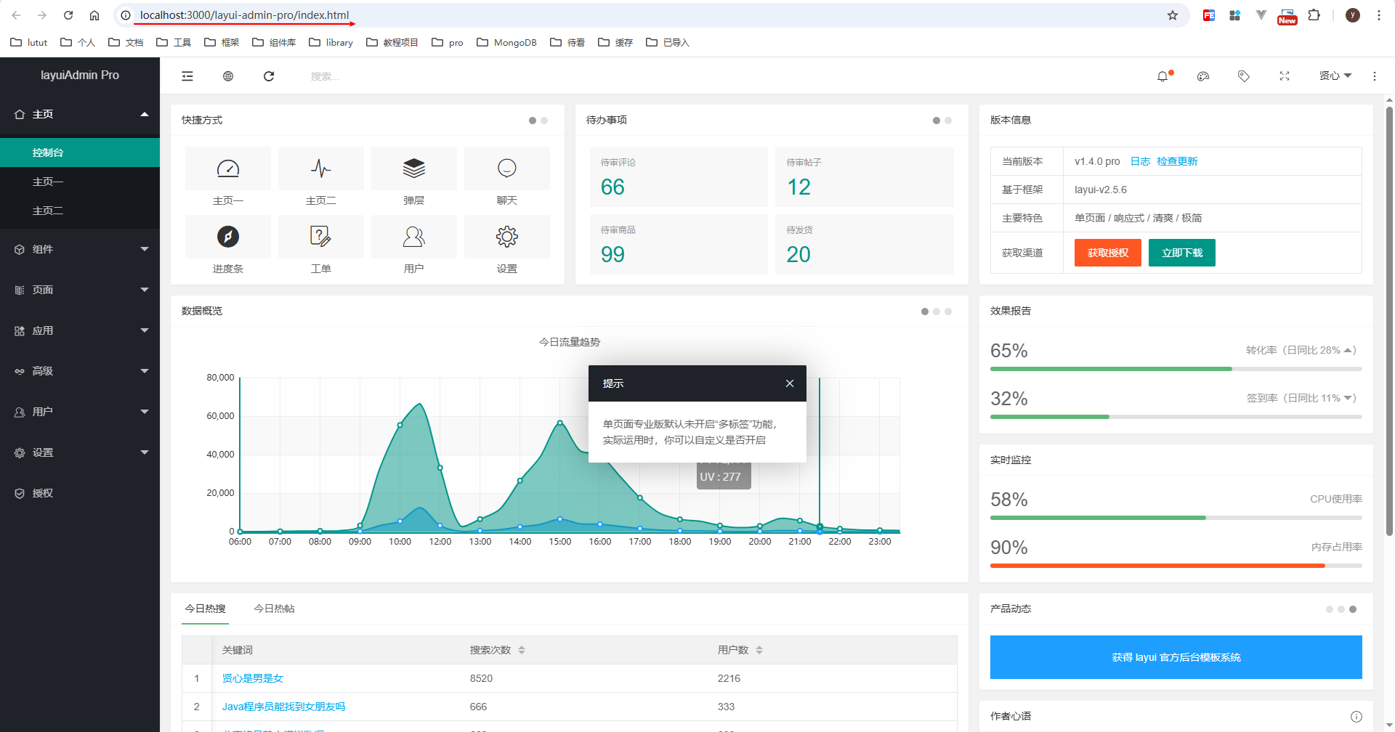Viewport: 1395px width, 732px height.
Task: Toggle search count sort arrows
Action: [522, 649]
